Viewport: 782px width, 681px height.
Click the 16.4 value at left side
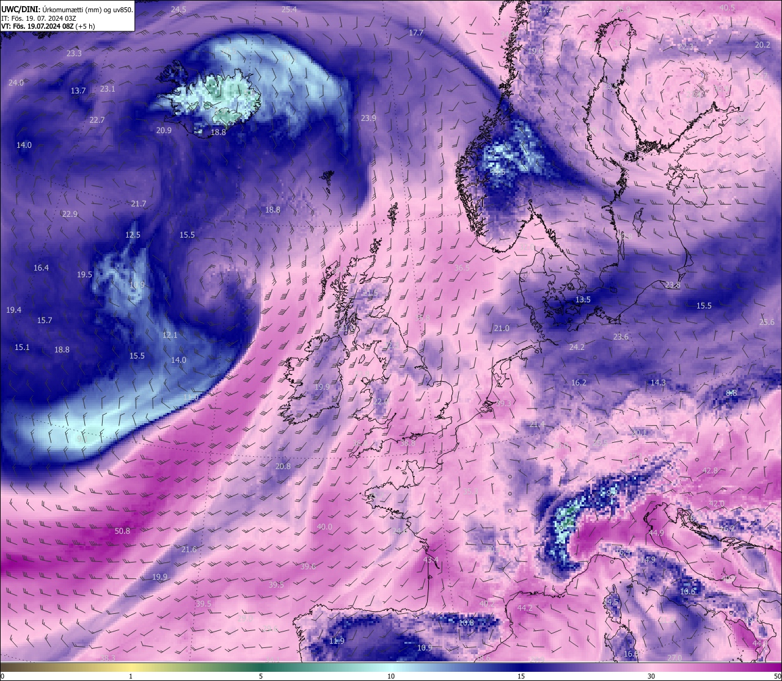click(x=41, y=268)
